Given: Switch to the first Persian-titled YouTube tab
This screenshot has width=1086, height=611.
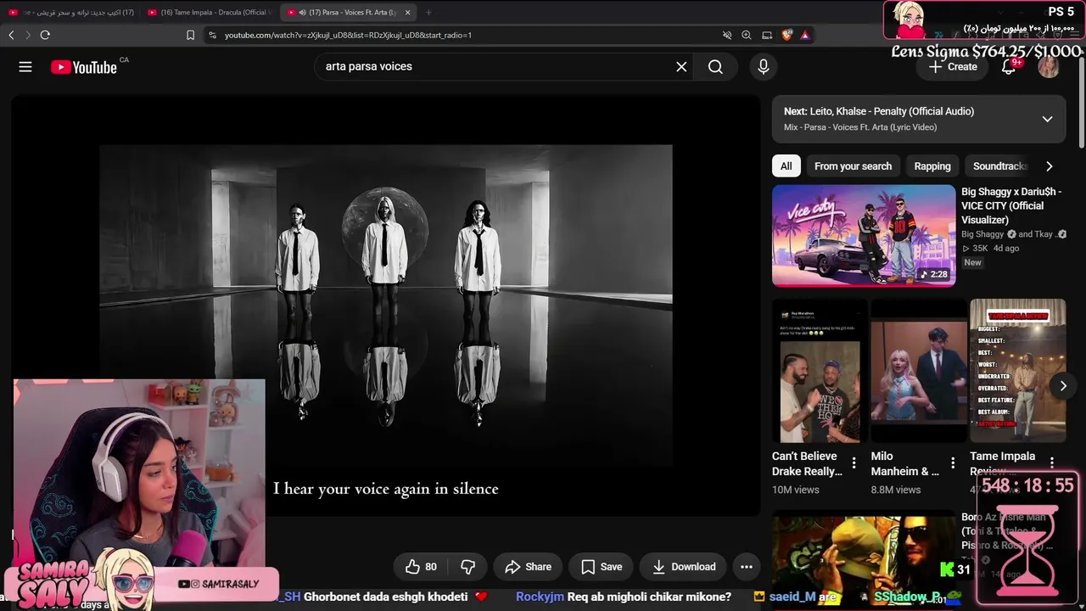Looking at the screenshot, I should pos(70,13).
